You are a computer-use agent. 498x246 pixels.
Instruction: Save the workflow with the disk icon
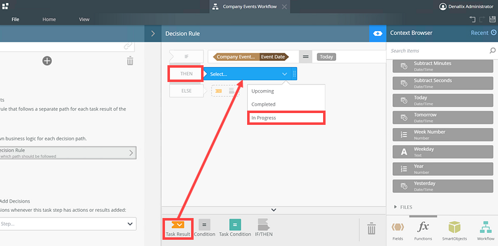click(492, 19)
